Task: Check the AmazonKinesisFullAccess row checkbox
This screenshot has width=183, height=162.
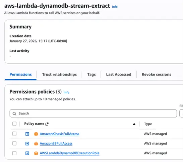Action: (x=14, y=134)
